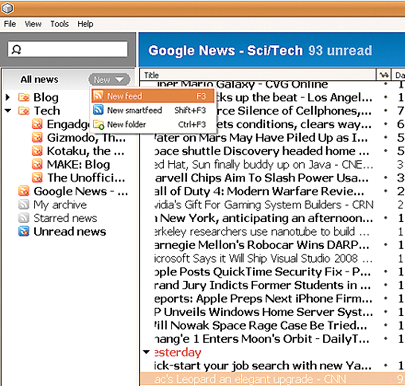Click the Starred news icon
Viewport: 405px width, 386px height.
pos(24,218)
